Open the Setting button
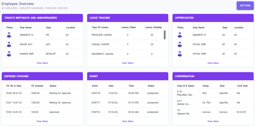Screen dimensions: 255x126 tap(245, 6)
